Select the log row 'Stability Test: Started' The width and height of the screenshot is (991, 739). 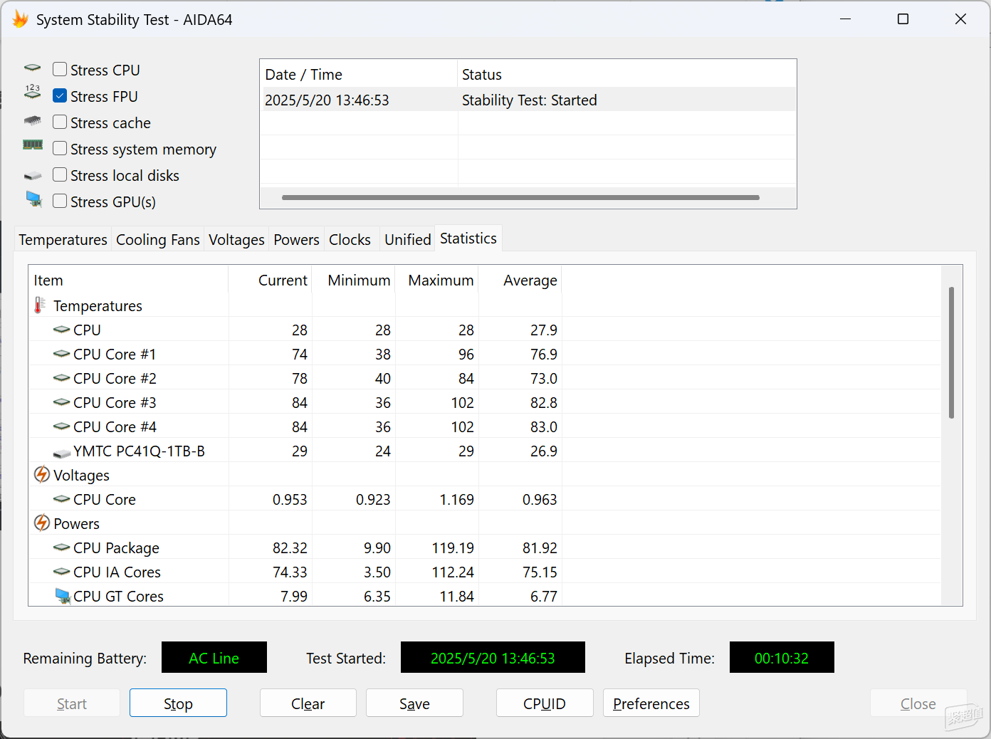528,100
